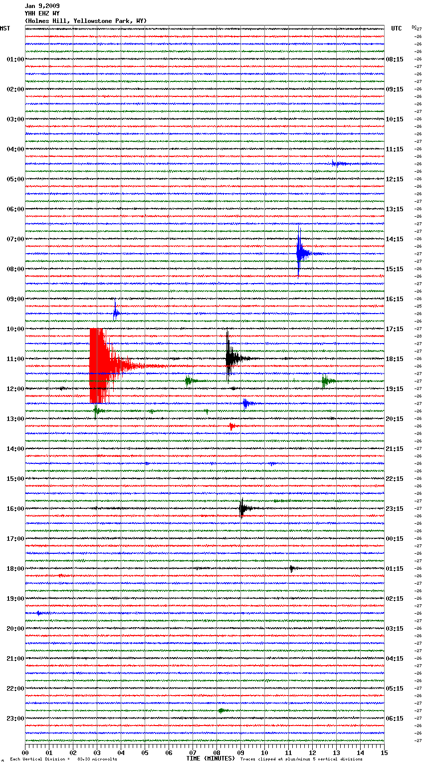The width and height of the screenshot is (424, 766).
Task: Click the 'MST' column header
Action: (5, 28)
